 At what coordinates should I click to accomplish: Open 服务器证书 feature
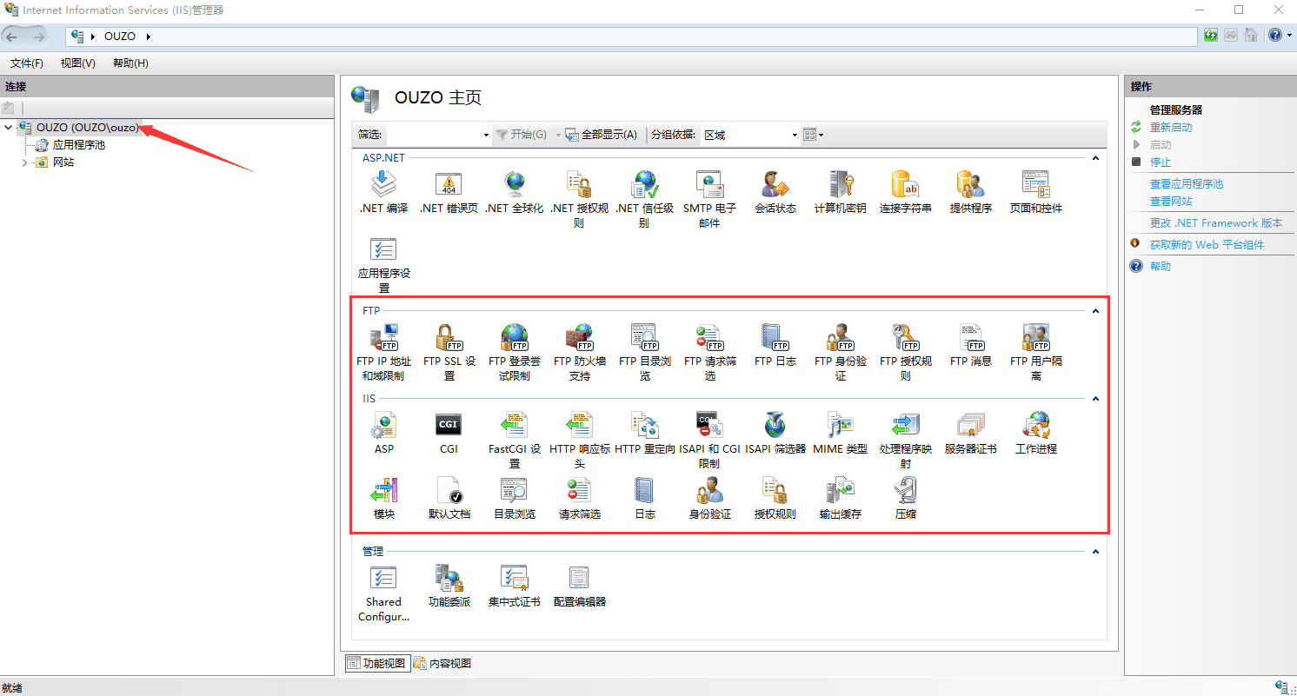tap(970, 433)
